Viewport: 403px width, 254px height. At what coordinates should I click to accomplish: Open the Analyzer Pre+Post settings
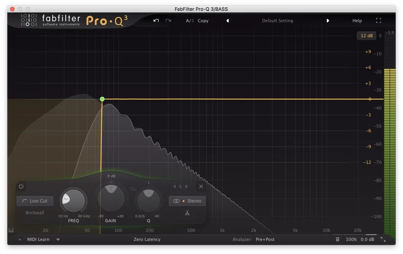265,239
